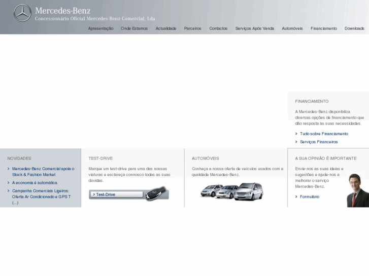369x276 pixels.
Task: Select Parceiros in navigation
Action: [x=192, y=28]
